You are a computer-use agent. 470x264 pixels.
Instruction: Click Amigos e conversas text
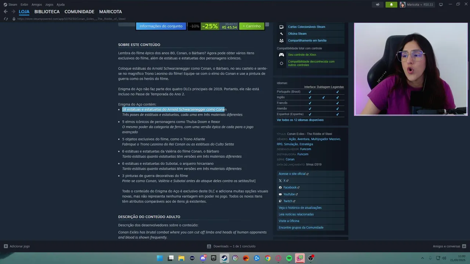point(446,246)
